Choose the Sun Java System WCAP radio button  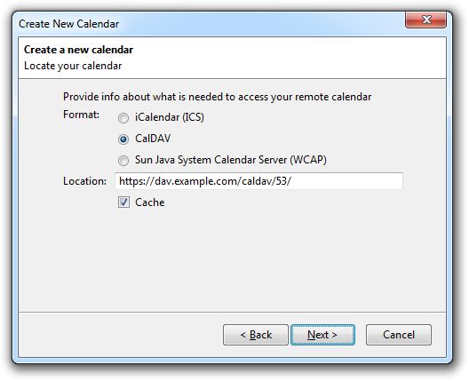(x=123, y=161)
